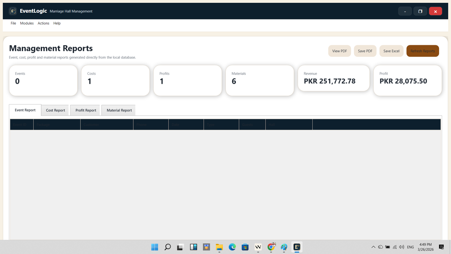The height and width of the screenshot is (254, 451).
Task: Click the Customer column header in event table
Action: click(107, 124)
